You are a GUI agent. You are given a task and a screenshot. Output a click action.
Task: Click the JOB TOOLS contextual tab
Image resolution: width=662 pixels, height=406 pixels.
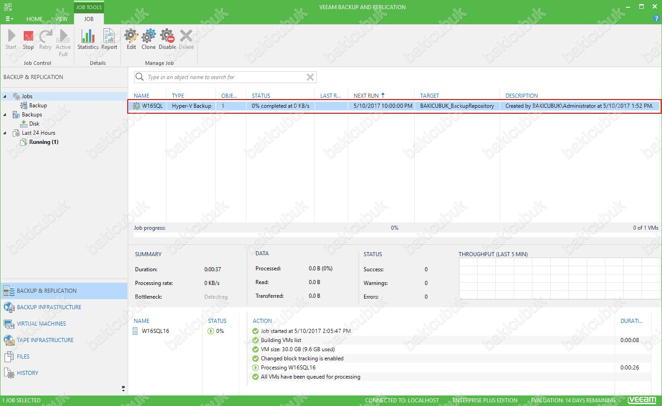click(x=89, y=7)
